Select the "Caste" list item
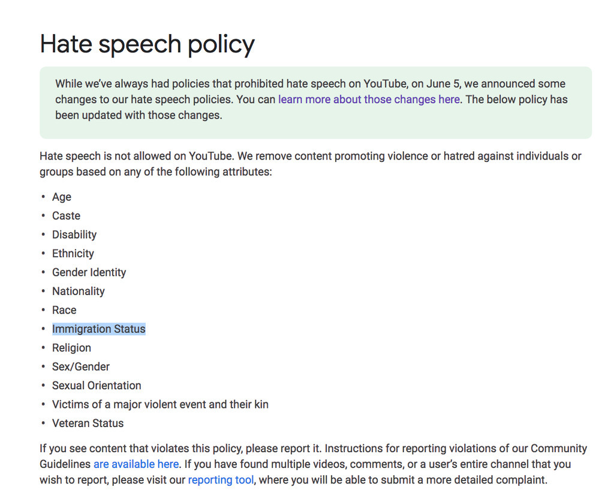614x502 pixels. tap(66, 216)
